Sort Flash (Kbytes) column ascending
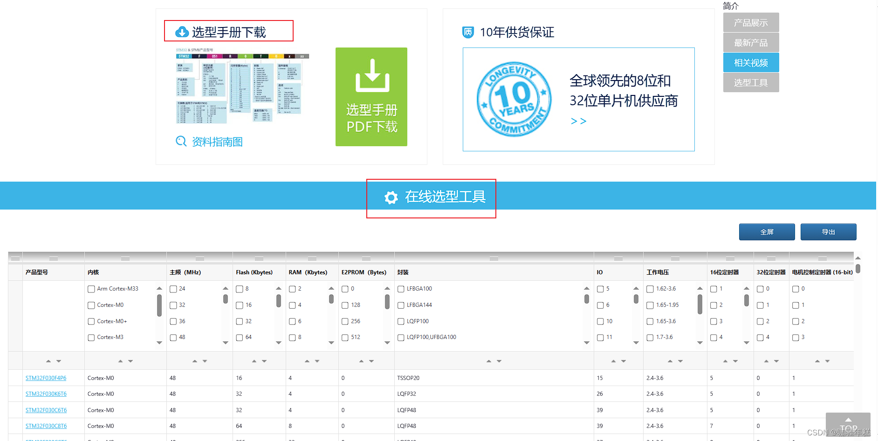Screen dimensions: 878x441 pos(254,361)
